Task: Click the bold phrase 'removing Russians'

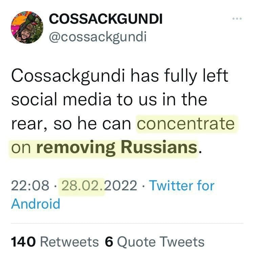Action: (x=116, y=148)
